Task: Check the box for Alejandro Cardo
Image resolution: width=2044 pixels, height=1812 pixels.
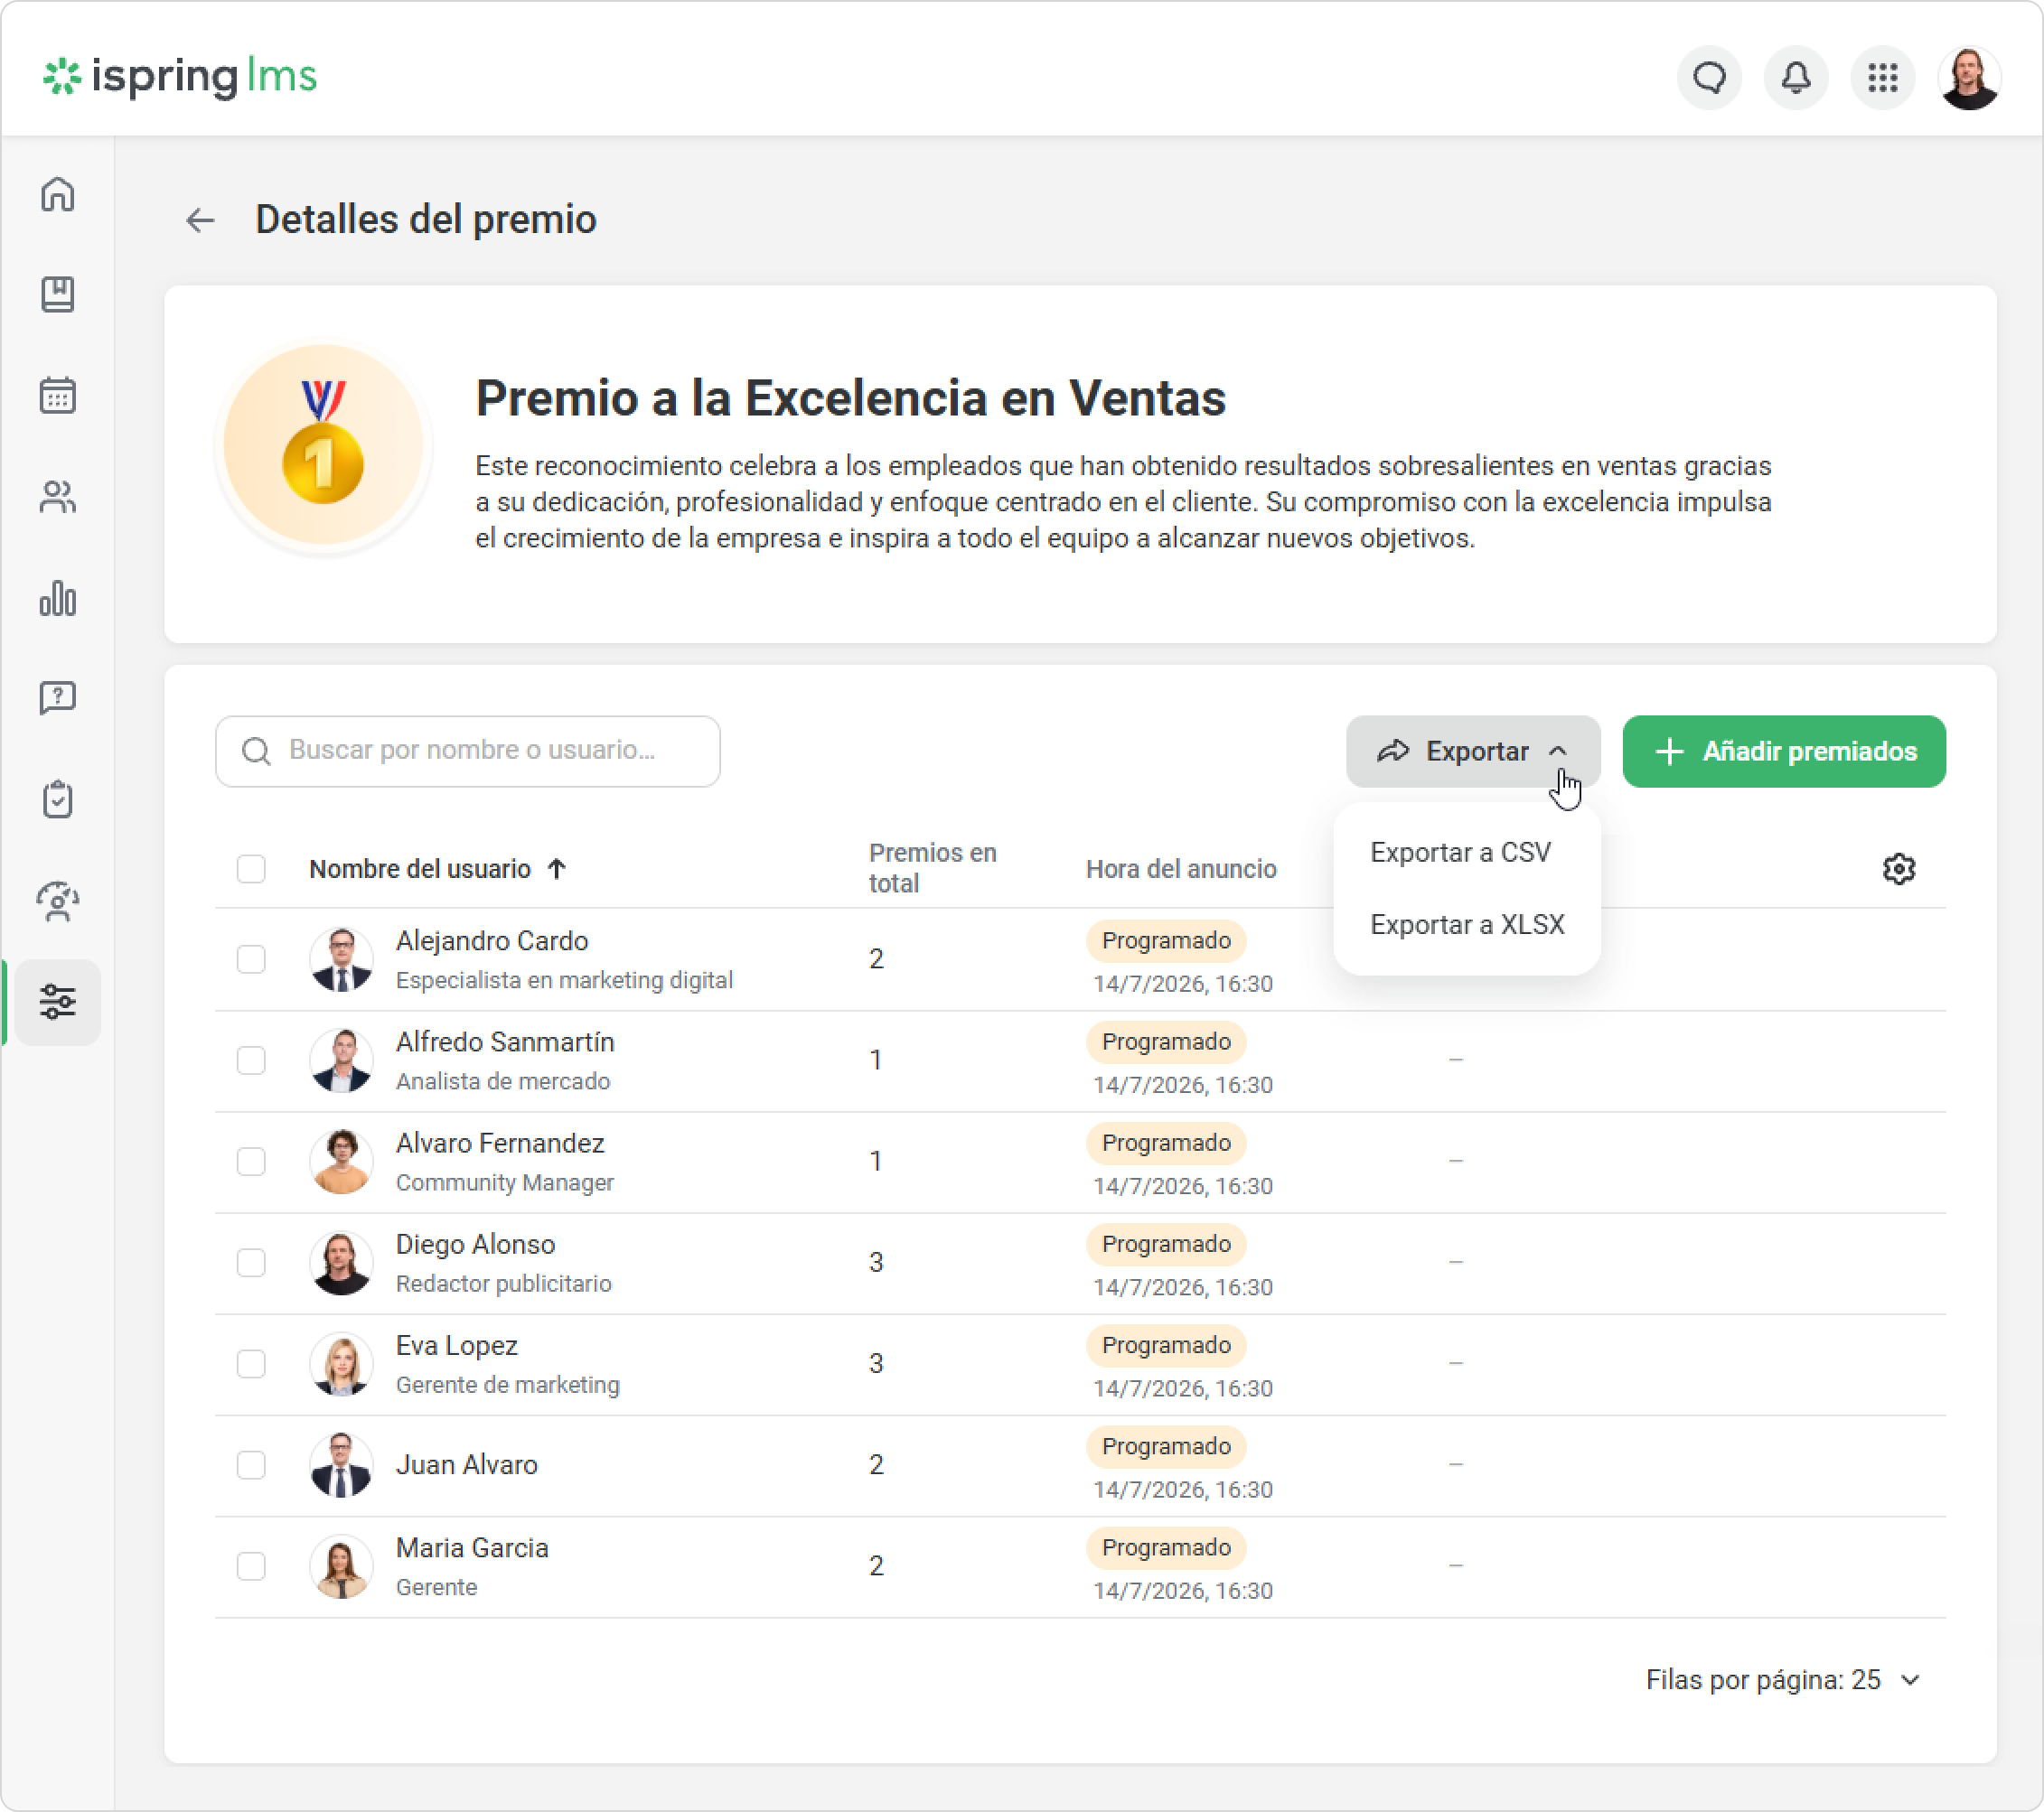Action: tap(251, 958)
